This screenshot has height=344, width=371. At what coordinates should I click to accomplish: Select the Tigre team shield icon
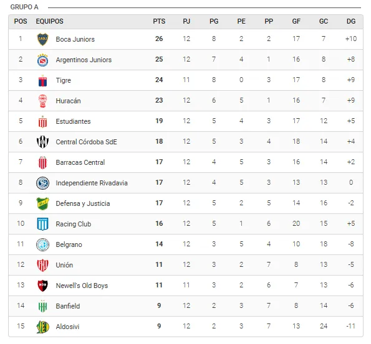click(43, 80)
